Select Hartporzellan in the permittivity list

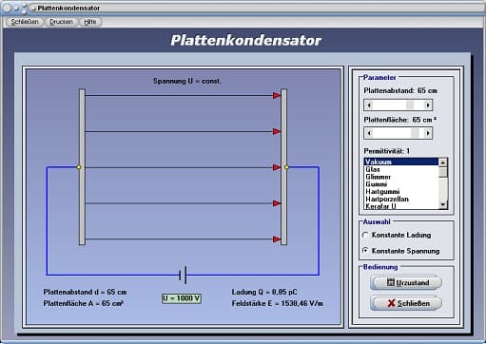tap(401, 199)
